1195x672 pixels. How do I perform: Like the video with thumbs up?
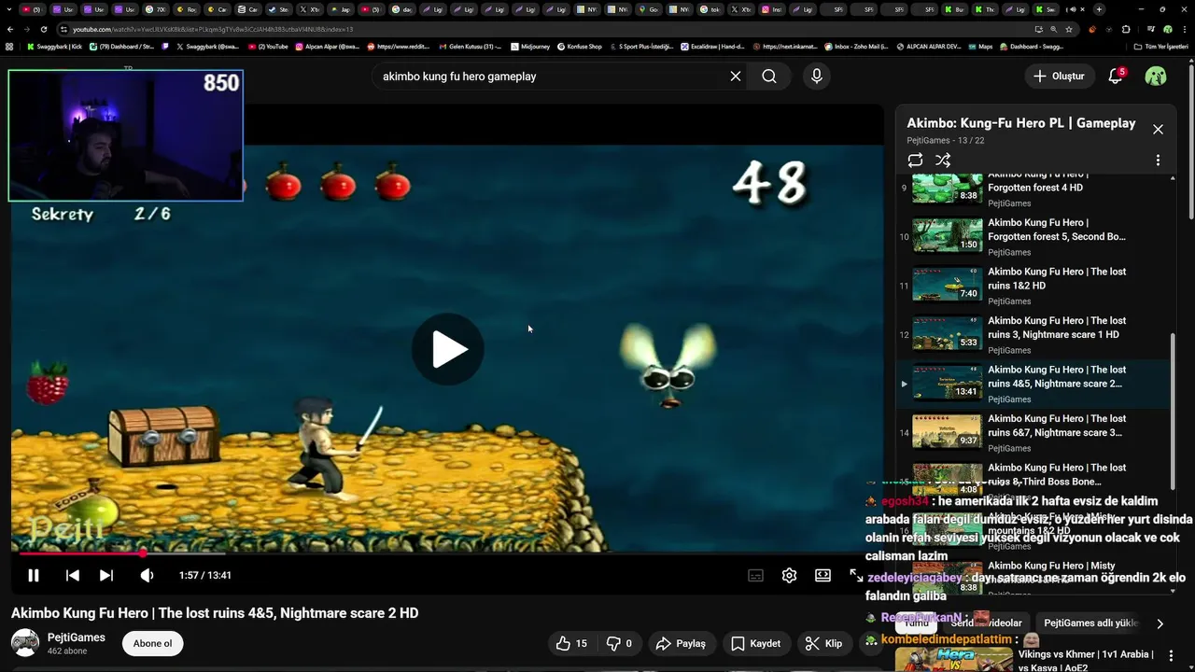pos(571,643)
